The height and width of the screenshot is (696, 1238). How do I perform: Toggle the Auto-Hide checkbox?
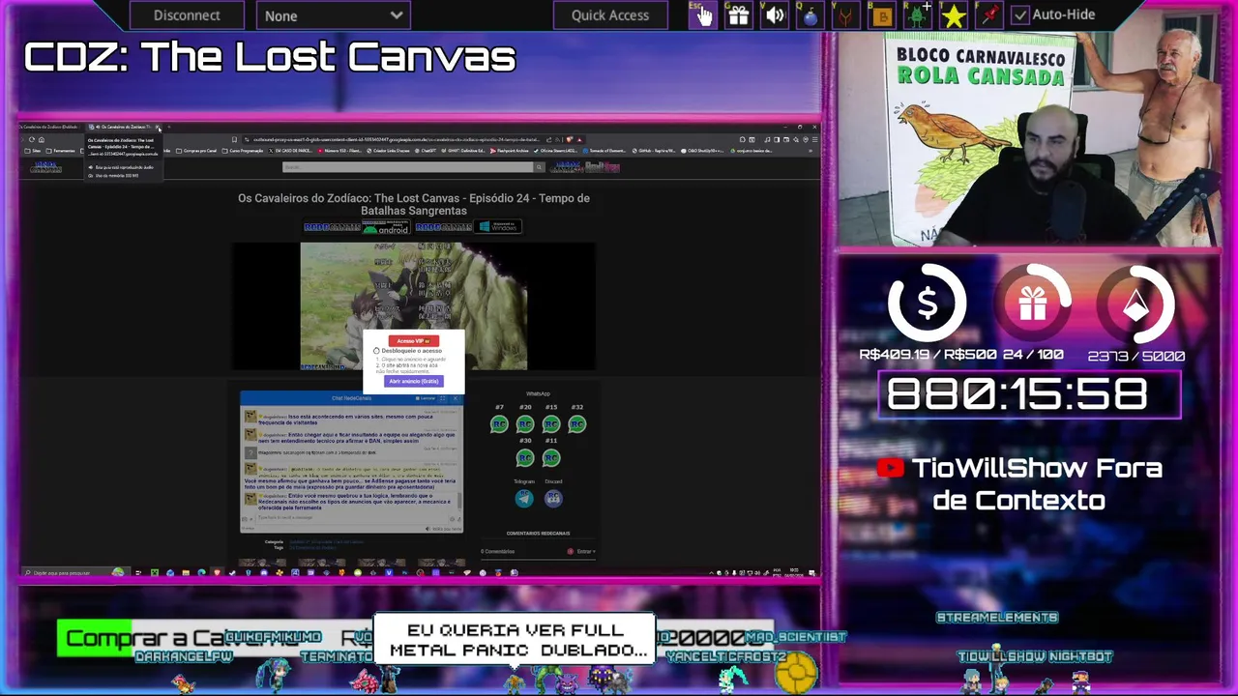tap(1019, 15)
